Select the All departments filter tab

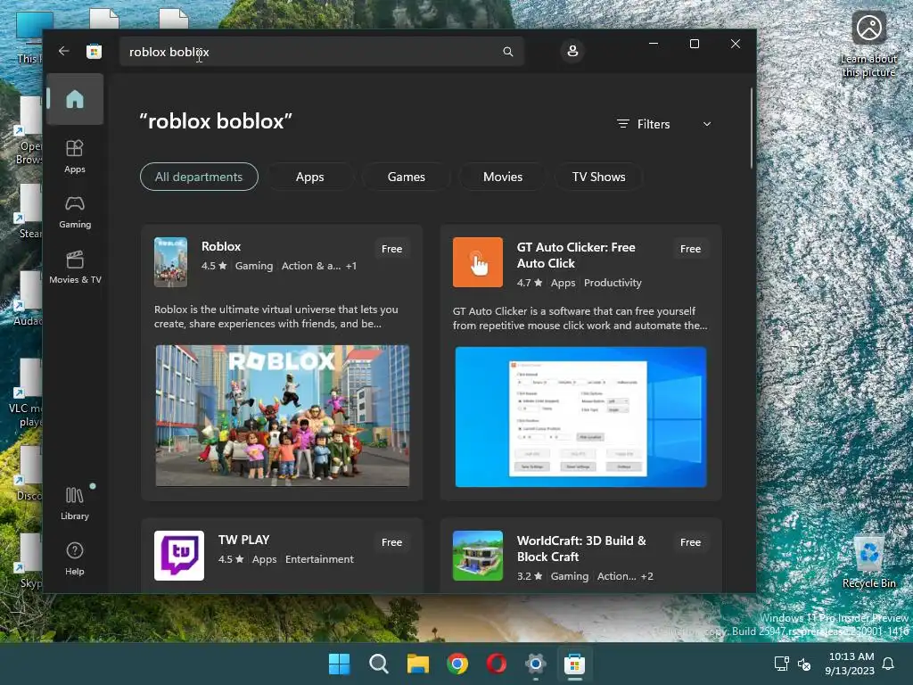(x=199, y=177)
